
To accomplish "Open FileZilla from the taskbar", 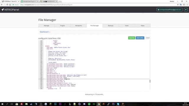I will pos(22,104).
